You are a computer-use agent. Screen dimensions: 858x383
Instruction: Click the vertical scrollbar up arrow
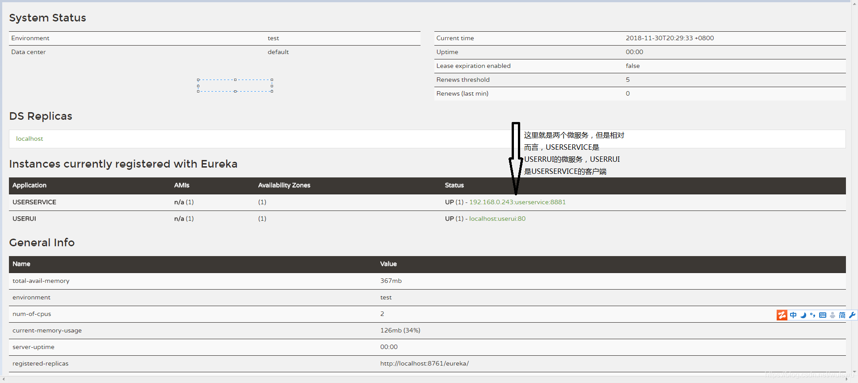tap(854, 4)
